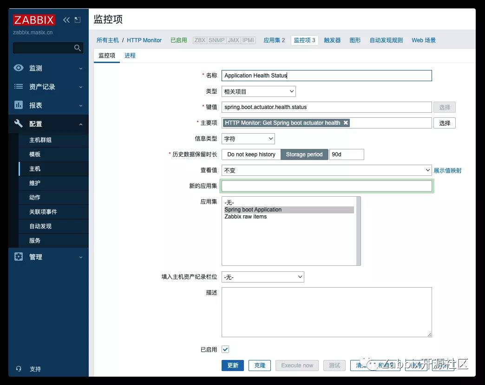Viewport: 485px width, 385px height.
Task: Click the 展示值映射 link
Action: pos(447,171)
